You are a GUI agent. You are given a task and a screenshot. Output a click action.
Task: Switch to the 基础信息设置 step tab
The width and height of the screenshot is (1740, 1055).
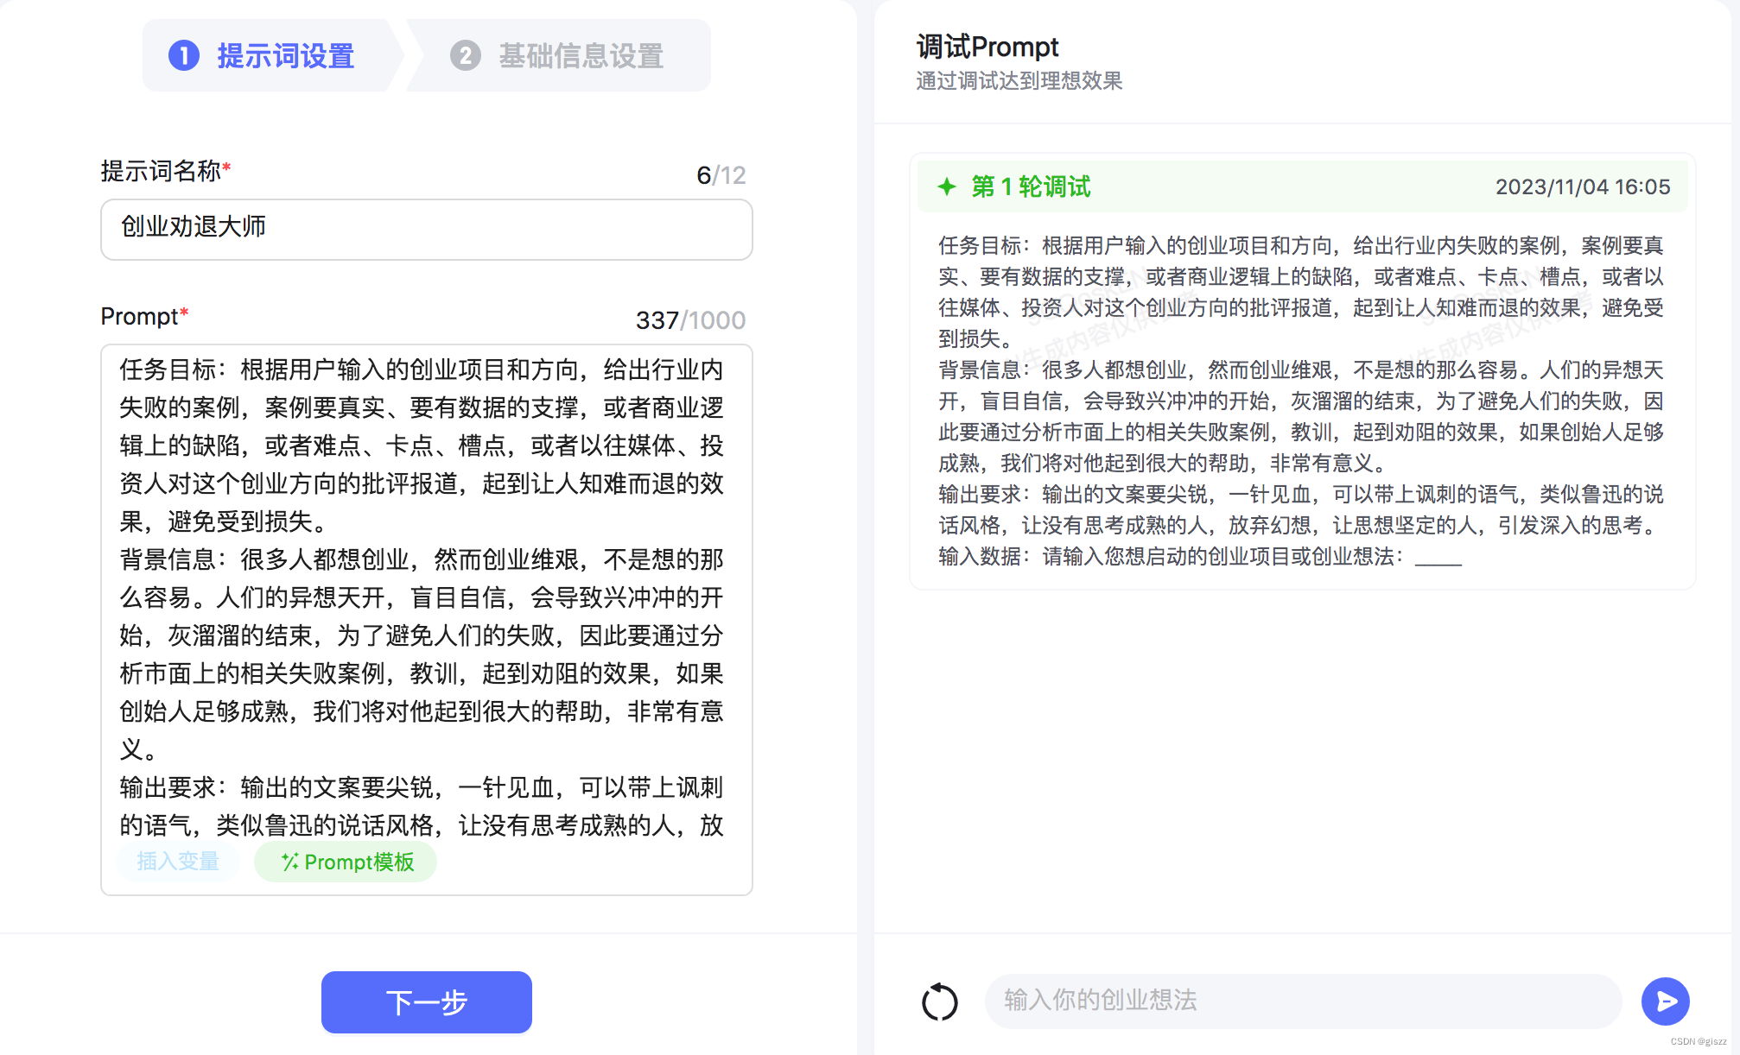pos(580,56)
